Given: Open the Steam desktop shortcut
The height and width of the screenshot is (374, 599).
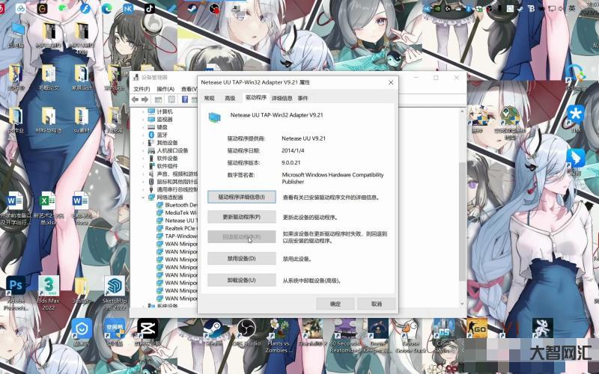Looking at the screenshot, I should [x=214, y=328].
